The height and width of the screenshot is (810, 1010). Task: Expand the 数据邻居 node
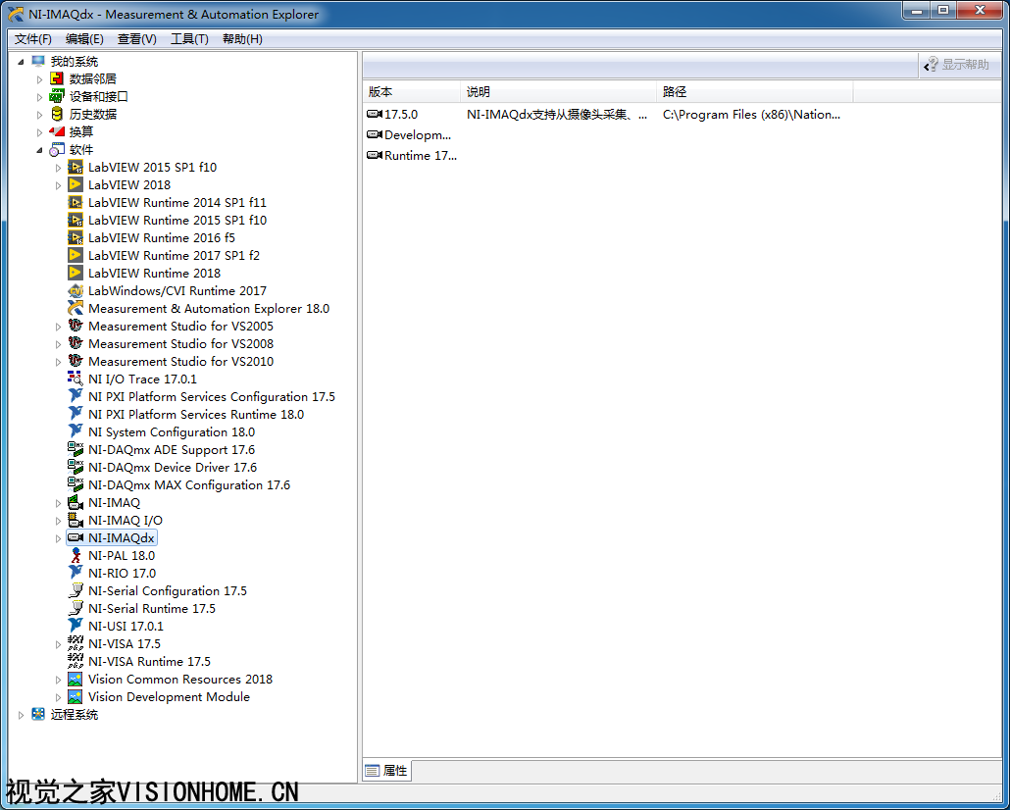[40, 79]
